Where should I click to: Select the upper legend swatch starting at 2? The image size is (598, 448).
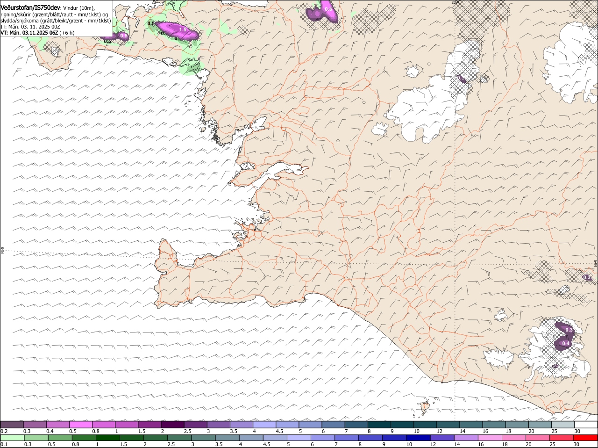(172, 424)
